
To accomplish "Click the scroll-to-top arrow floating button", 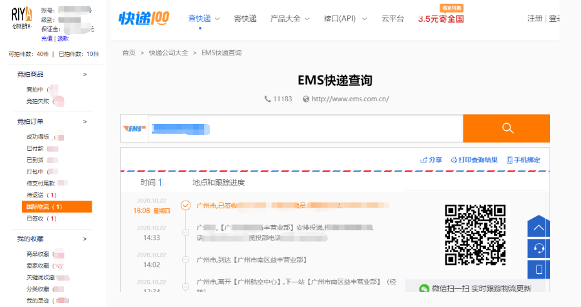I will (x=538, y=227).
